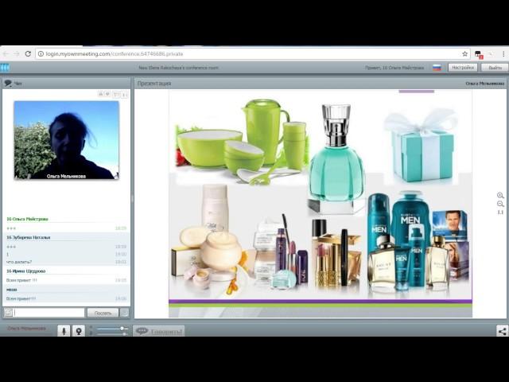Focus the chat message input field

49,313
